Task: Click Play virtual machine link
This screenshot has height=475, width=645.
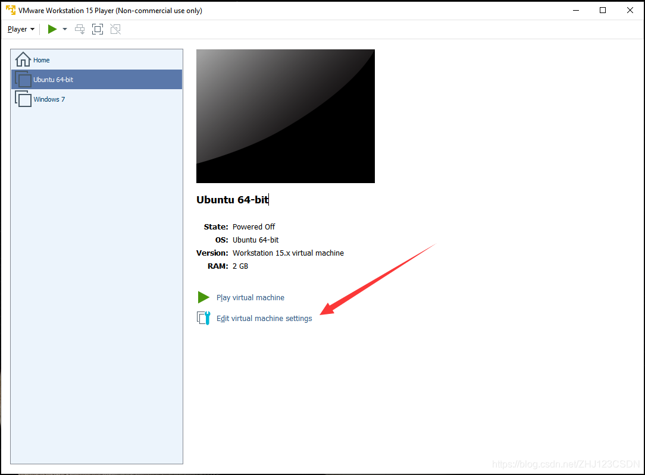Action: (x=250, y=297)
